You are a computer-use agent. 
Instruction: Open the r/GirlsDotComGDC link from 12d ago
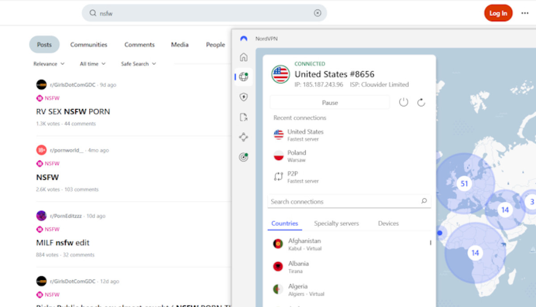73,282
